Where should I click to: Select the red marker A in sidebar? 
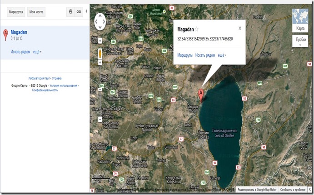[x=5, y=35]
